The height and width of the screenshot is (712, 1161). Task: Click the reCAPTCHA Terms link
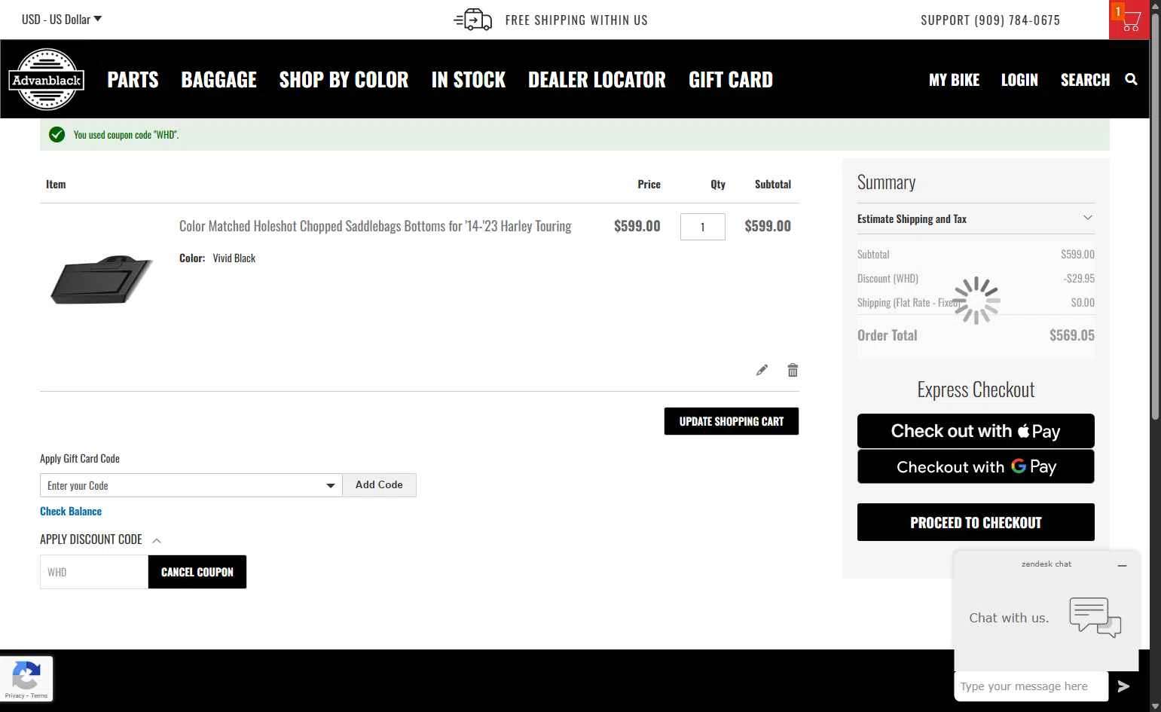coord(39,695)
